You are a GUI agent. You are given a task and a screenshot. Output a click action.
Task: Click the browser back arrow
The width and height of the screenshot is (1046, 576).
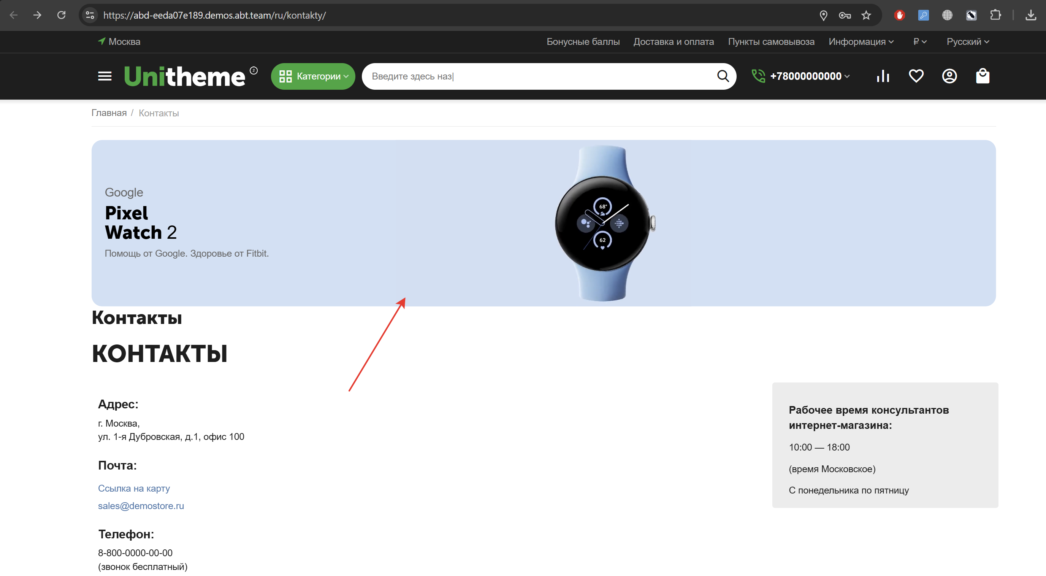point(14,15)
